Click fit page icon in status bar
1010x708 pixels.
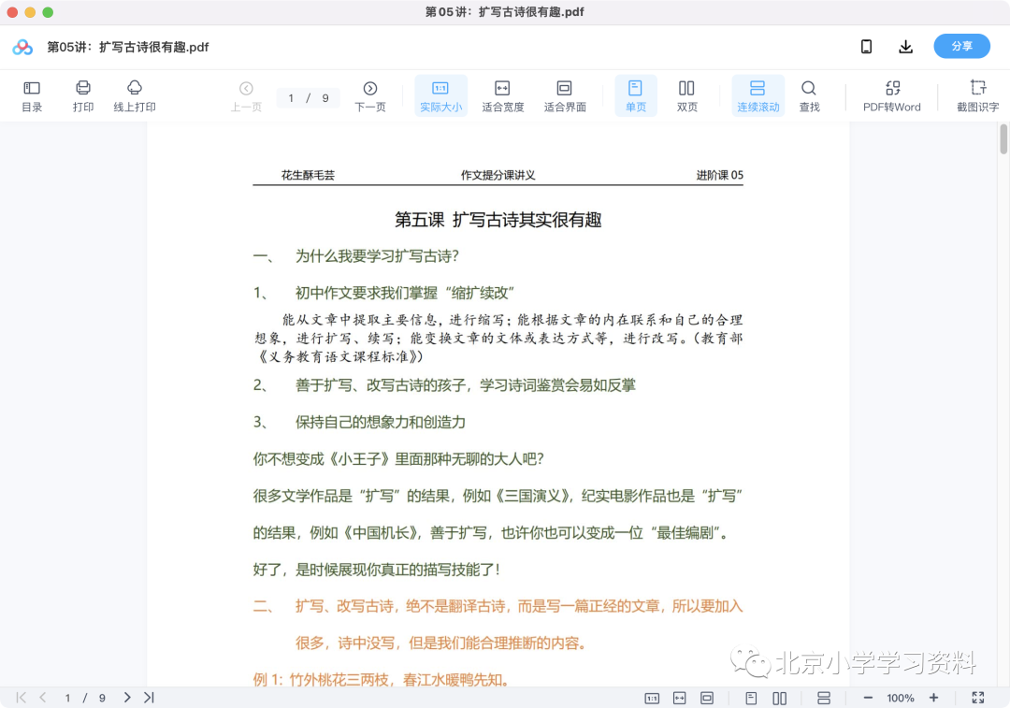(707, 699)
